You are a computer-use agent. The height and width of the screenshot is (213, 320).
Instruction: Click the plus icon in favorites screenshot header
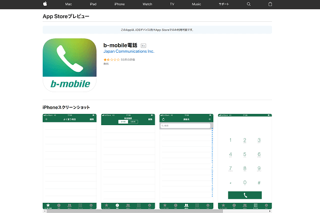pos(46,119)
